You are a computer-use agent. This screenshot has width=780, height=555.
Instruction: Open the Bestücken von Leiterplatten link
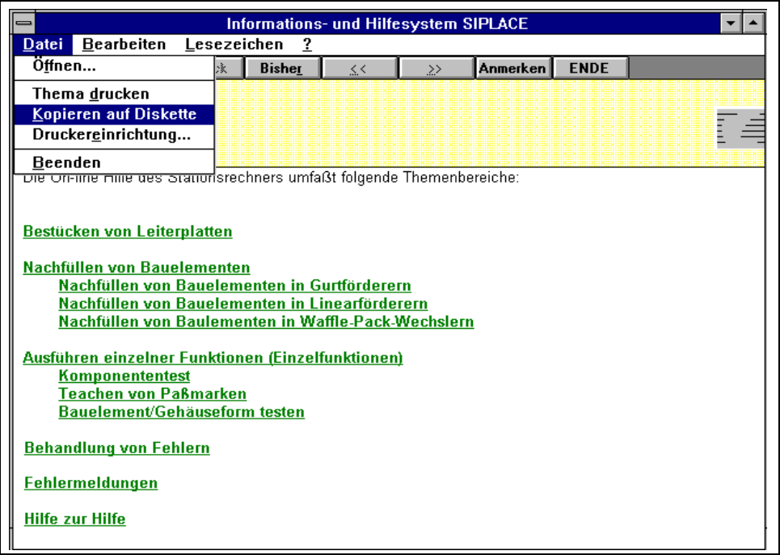pyautogui.click(x=128, y=232)
